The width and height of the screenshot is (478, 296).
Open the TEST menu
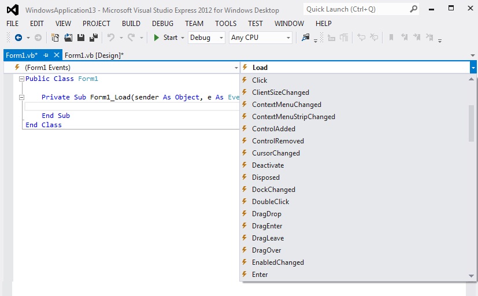point(255,24)
